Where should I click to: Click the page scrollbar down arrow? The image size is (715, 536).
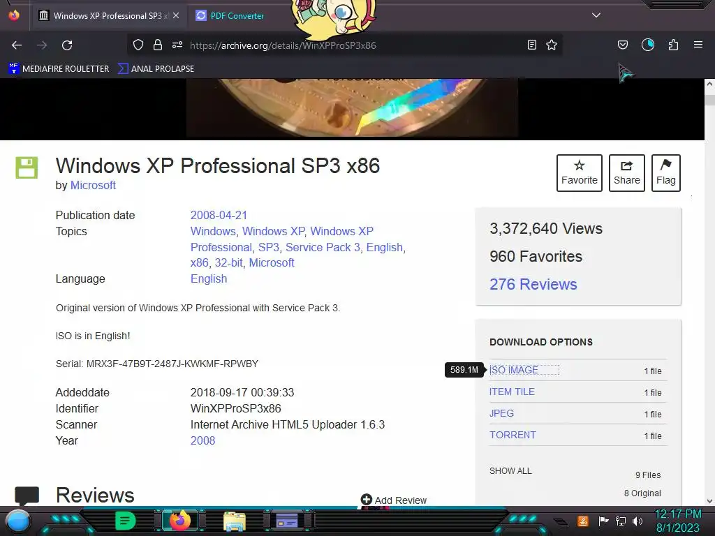pyautogui.click(x=709, y=501)
